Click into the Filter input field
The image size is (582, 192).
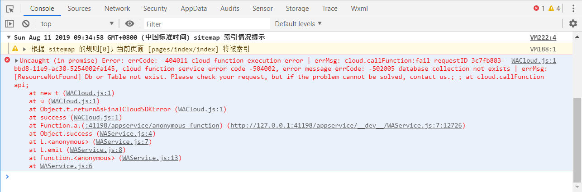pos(207,24)
